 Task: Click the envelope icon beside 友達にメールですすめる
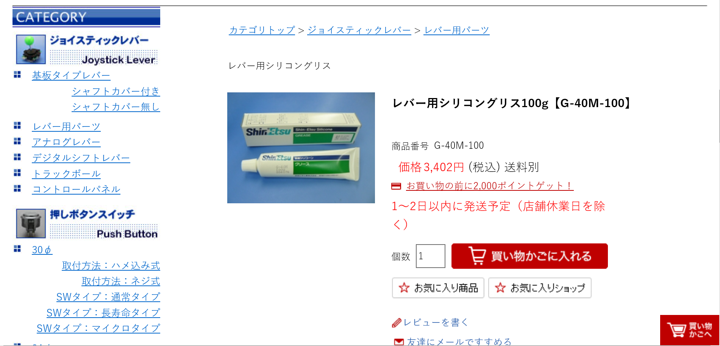tap(399, 342)
